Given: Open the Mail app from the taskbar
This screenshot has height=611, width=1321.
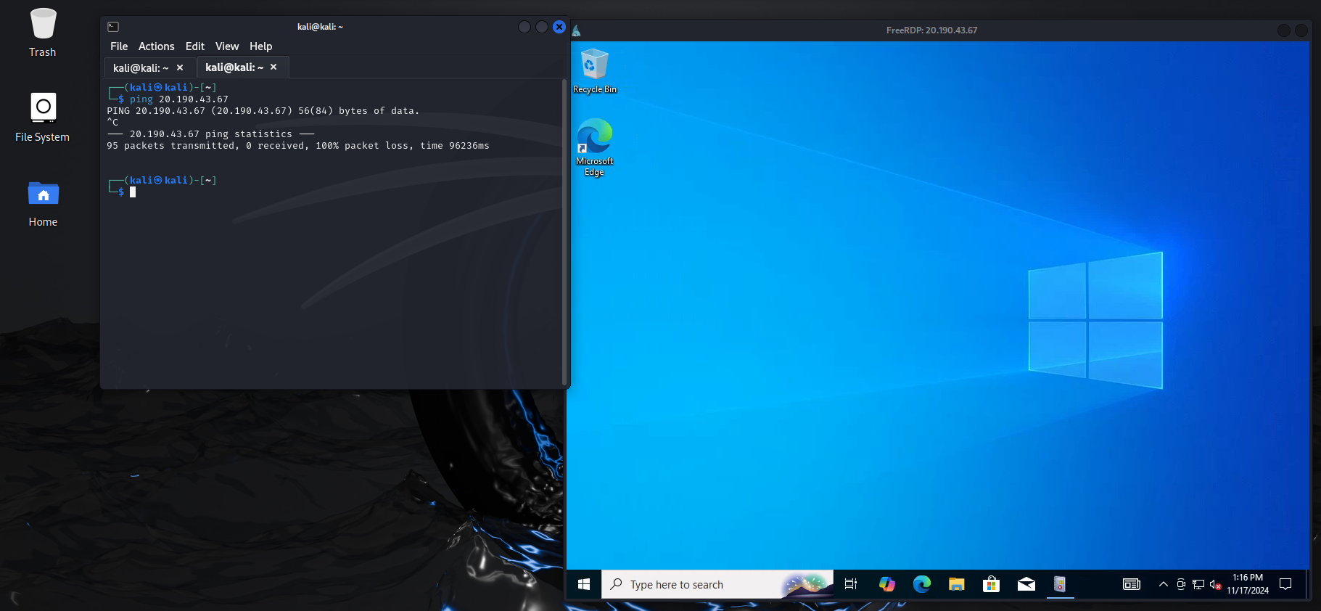Looking at the screenshot, I should (x=1026, y=584).
